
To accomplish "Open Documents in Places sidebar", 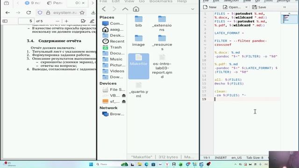I will [113, 53].
